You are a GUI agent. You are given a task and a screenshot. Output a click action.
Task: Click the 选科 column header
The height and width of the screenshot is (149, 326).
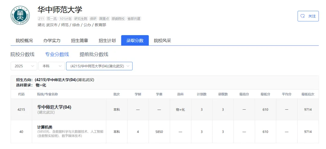(x=180, y=94)
